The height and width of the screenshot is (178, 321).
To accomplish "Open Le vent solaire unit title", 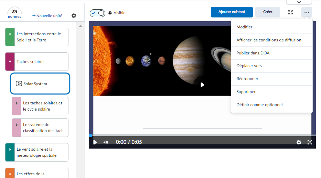I will pyautogui.click(x=36, y=152).
